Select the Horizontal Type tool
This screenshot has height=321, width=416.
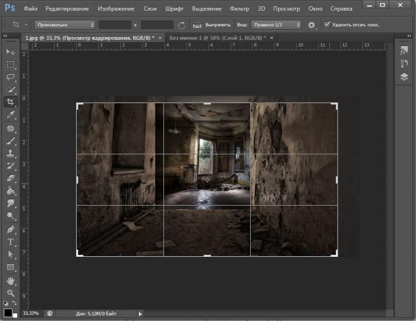[x=10, y=242]
